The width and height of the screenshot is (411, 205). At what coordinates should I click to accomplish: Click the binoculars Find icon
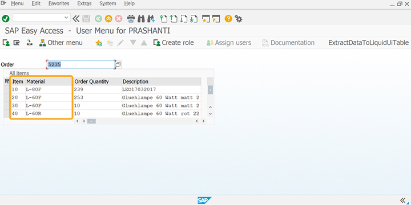pos(142,19)
